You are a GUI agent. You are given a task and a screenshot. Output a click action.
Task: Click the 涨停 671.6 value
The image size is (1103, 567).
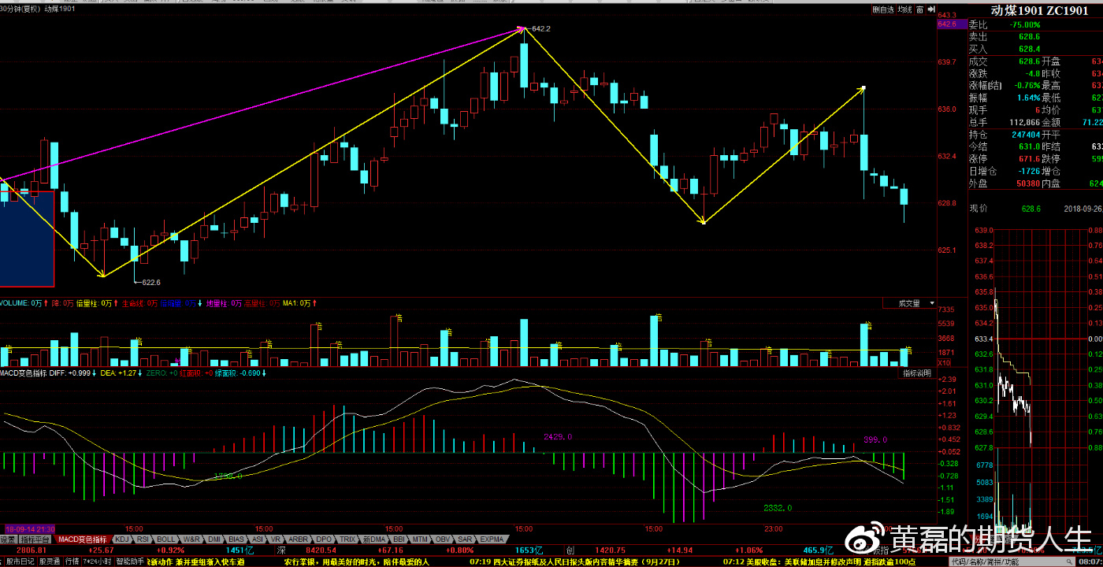(1029, 158)
